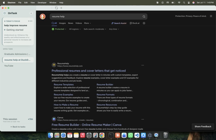Click the Canva site favicon

pos(54,119)
